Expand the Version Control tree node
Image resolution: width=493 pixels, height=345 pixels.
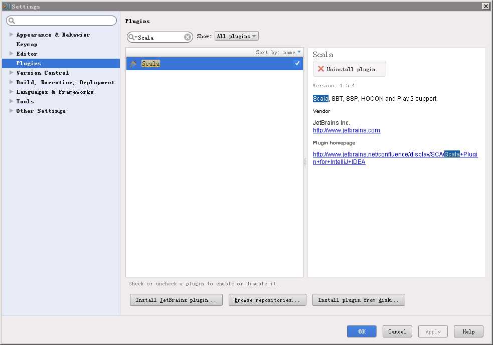(11, 72)
